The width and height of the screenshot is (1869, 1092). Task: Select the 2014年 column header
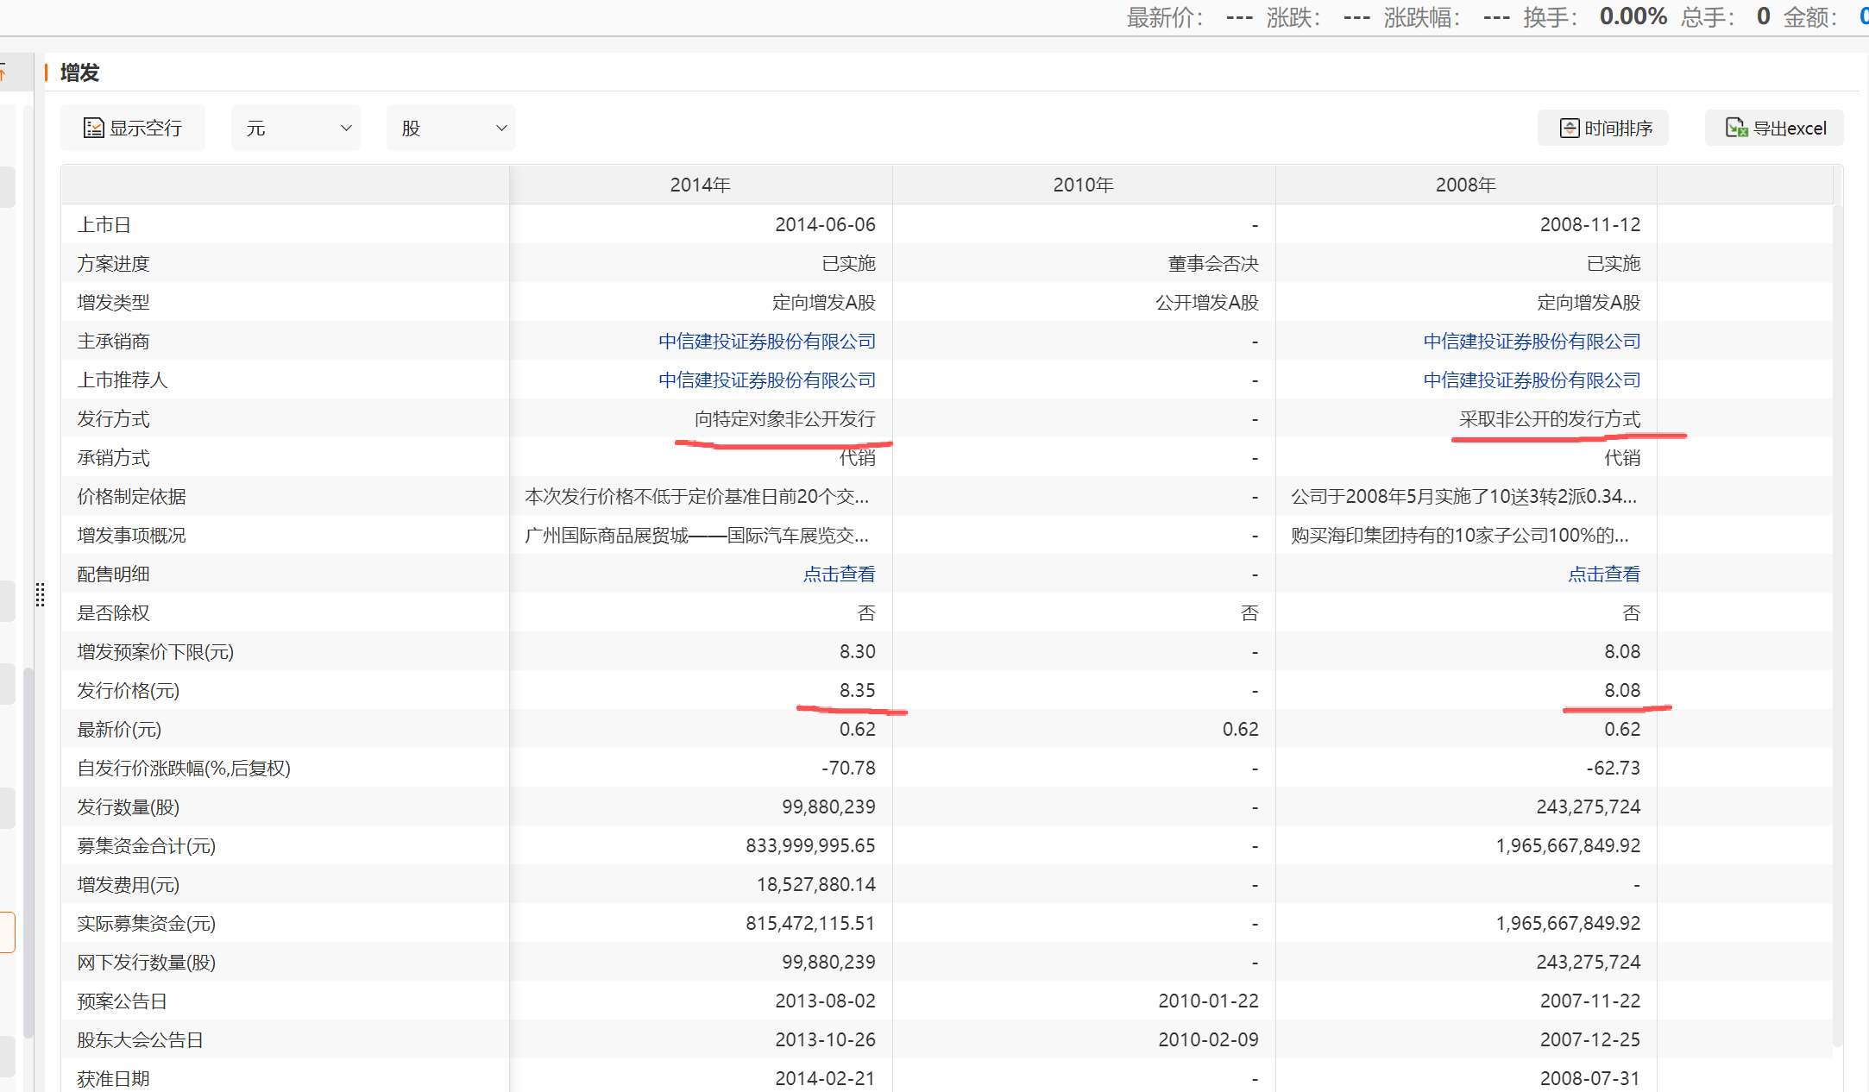(700, 185)
